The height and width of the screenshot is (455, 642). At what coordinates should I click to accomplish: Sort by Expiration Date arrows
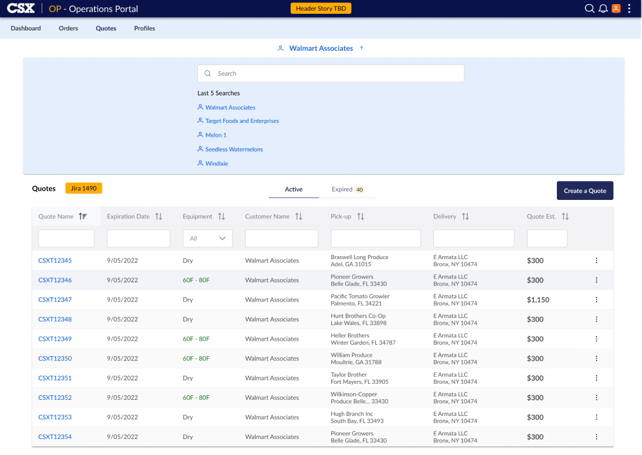(x=159, y=216)
